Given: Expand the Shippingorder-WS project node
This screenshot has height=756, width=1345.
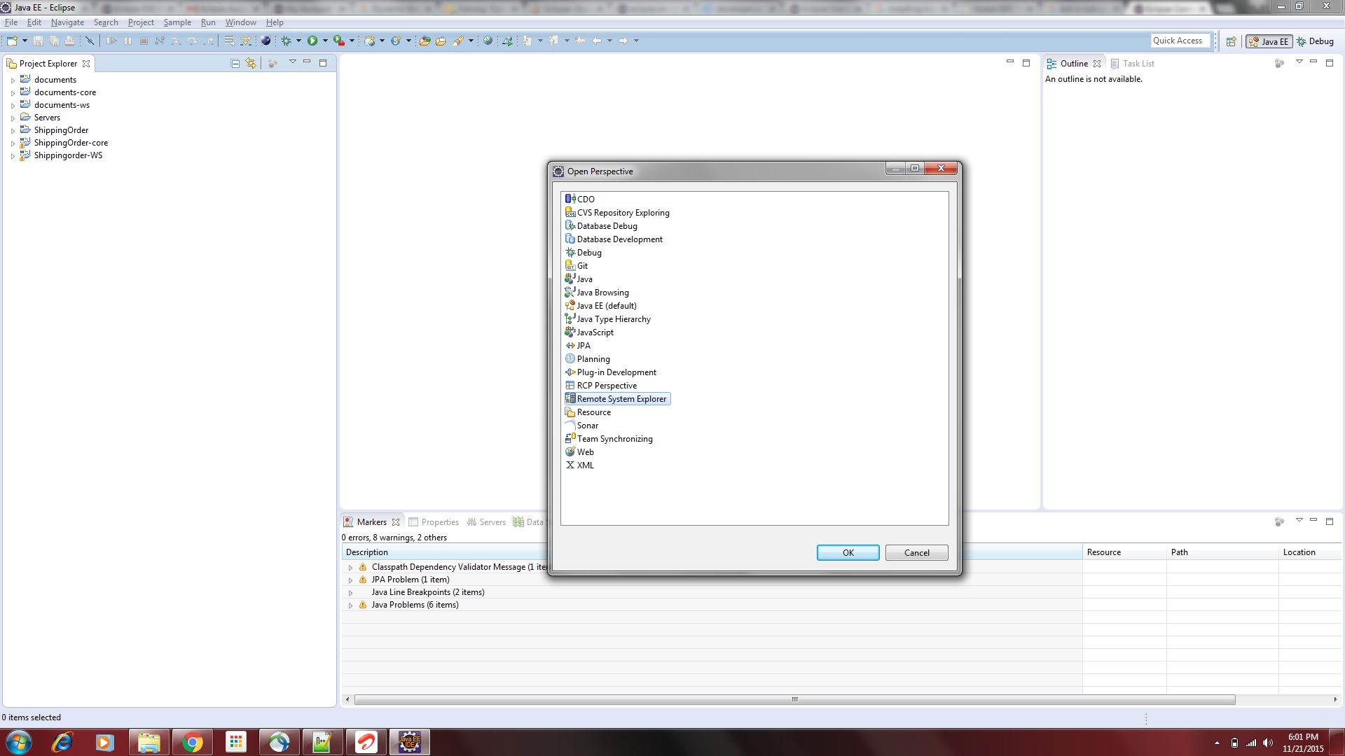Looking at the screenshot, I should [x=13, y=156].
